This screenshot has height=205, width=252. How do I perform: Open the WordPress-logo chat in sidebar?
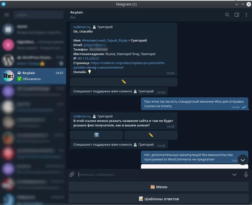click(33, 60)
